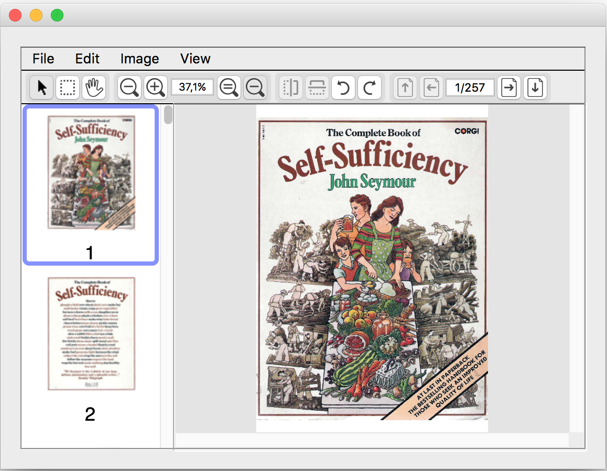The height and width of the screenshot is (471, 607).
Task: Close the window with the red button
Action: click(15, 15)
